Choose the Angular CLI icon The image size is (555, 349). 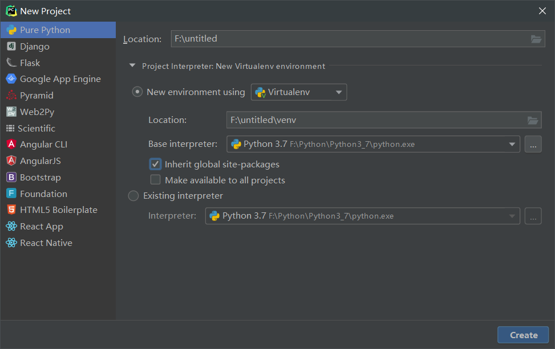(11, 144)
